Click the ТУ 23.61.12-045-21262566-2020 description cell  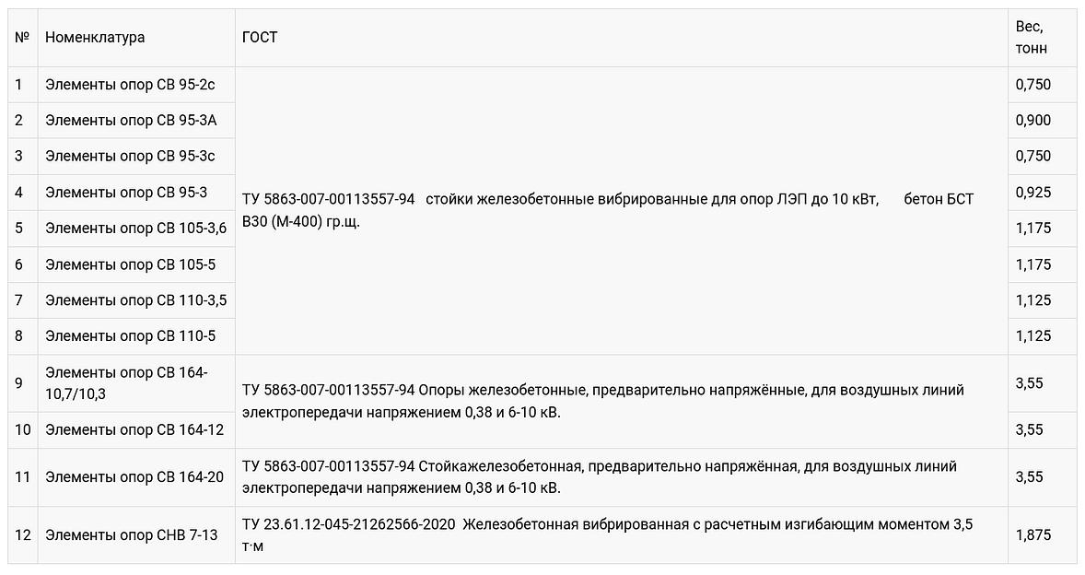608,535
